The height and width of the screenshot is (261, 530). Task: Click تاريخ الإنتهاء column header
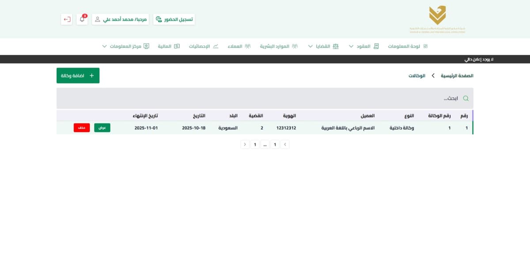pos(145,116)
